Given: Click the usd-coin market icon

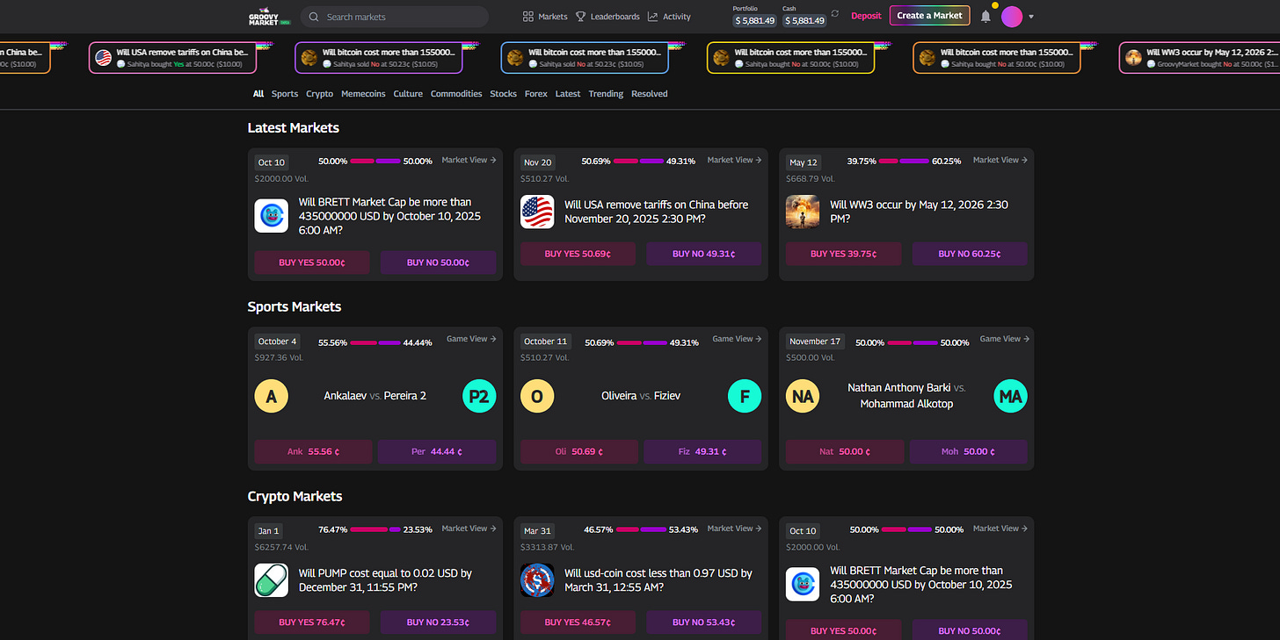Looking at the screenshot, I should click(x=537, y=580).
